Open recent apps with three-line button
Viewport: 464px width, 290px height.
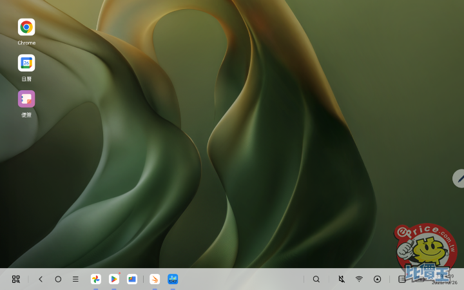pyautogui.click(x=75, y=279)
